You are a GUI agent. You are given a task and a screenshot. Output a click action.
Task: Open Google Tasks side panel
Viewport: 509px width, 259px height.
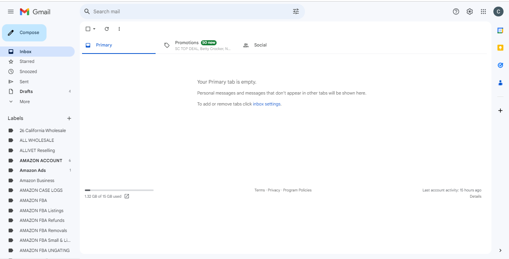(500, 65)
